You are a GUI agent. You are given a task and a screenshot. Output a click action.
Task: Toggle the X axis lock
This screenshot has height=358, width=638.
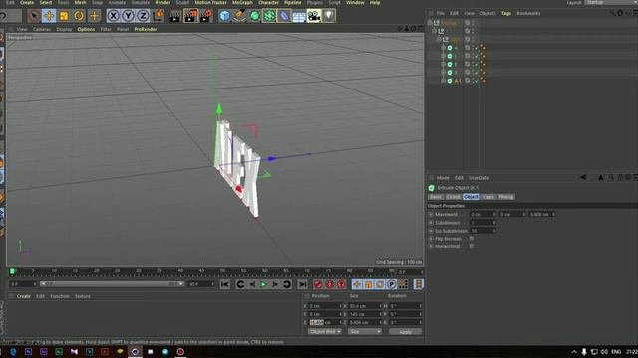(113, 16)
